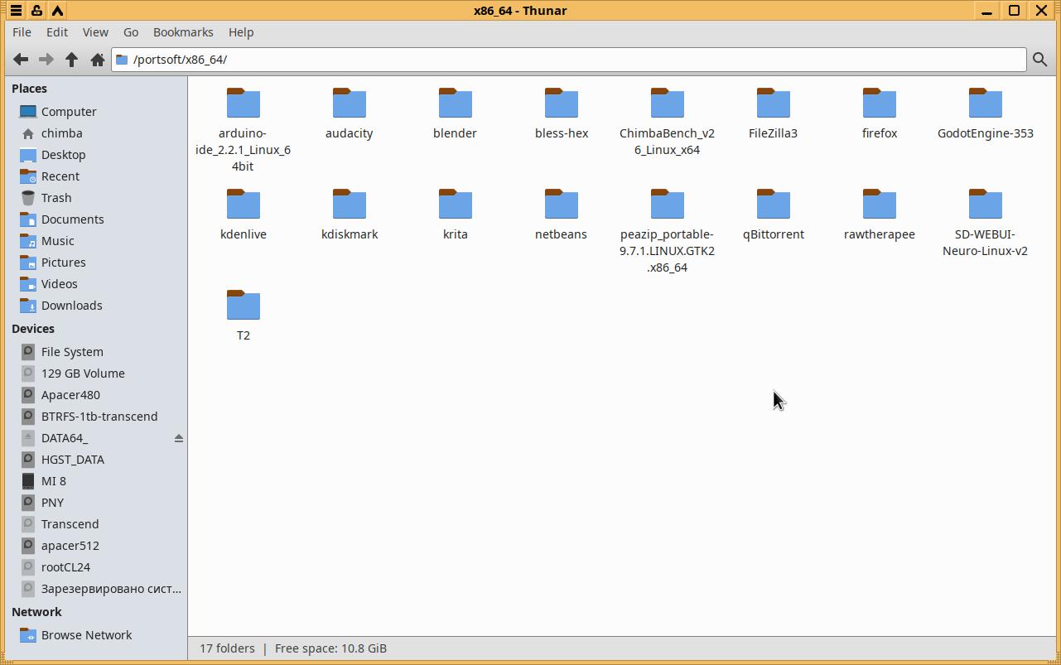The height and width of the screenshot is (665, 1061).
Task: Select the kdiskmark folder icon
Action: 350,205
